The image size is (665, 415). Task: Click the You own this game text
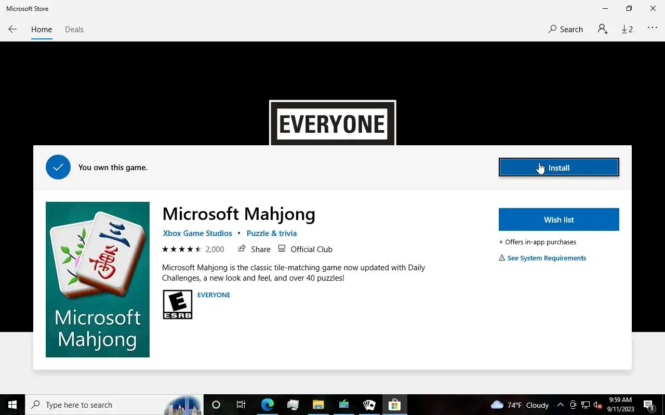click(113, 167)
